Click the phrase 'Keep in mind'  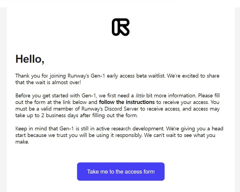tap(31, 128)
